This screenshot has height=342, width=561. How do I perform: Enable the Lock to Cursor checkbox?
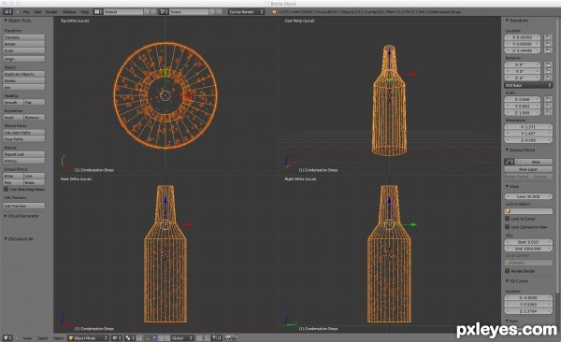click(508, 219)
